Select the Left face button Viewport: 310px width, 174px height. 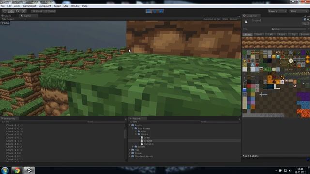[270, 34]
